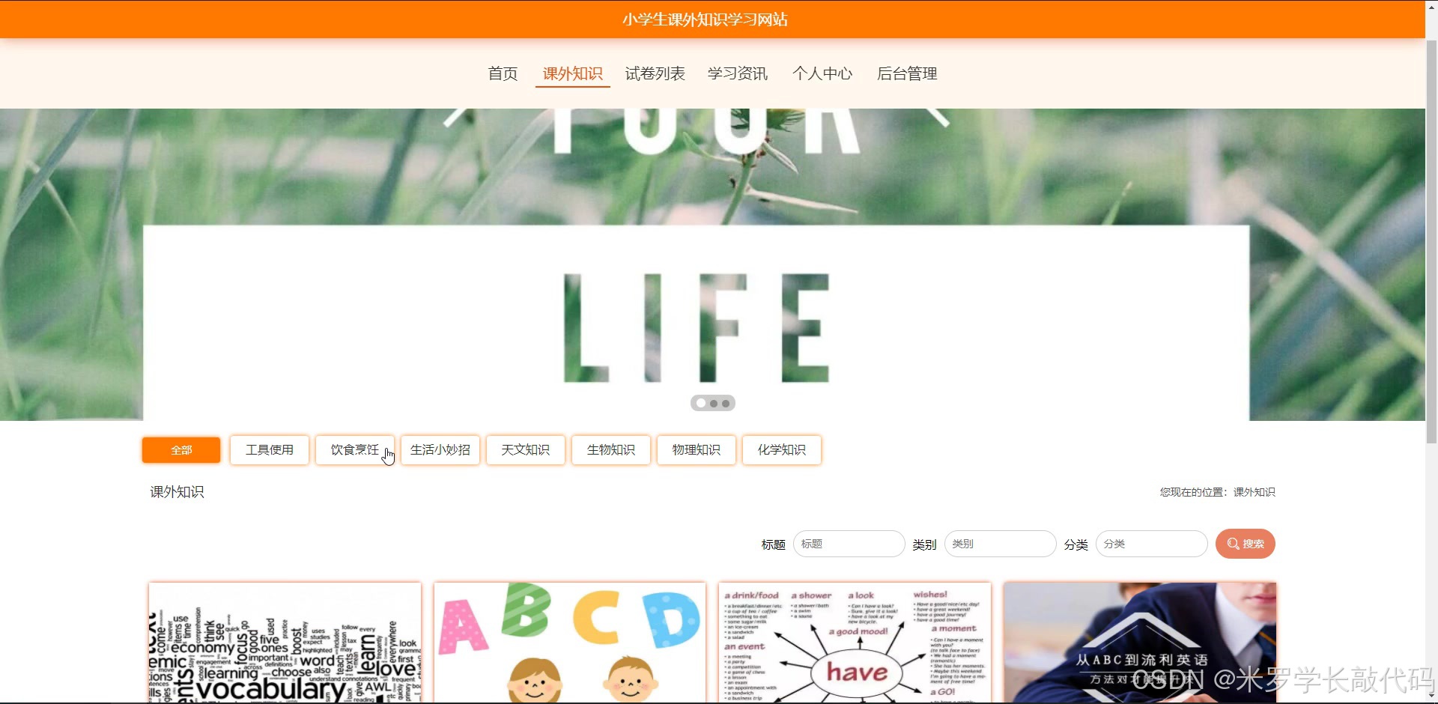Image resolution: width=1438 pixels, height=704 pixels.
Task: Select the 化学知识 category filter
Action: coord(781,449)
